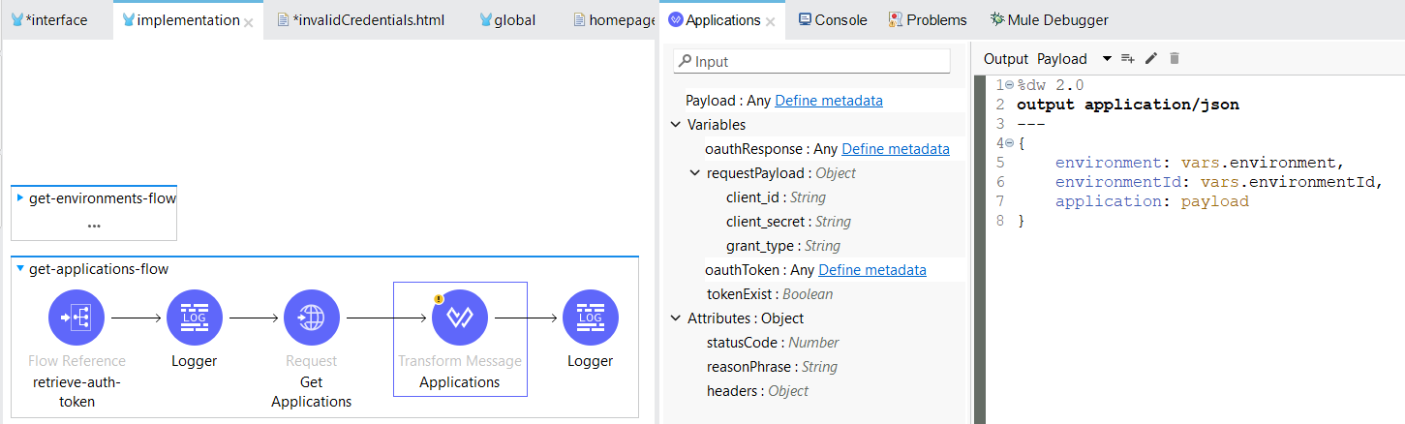Collapse the Attributes tree node
The image size is (1405, 424).
675,318
